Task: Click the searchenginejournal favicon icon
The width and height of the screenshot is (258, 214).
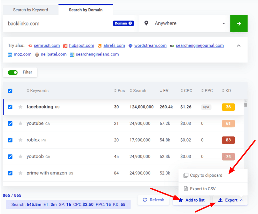Action: (x=172, y=46)
